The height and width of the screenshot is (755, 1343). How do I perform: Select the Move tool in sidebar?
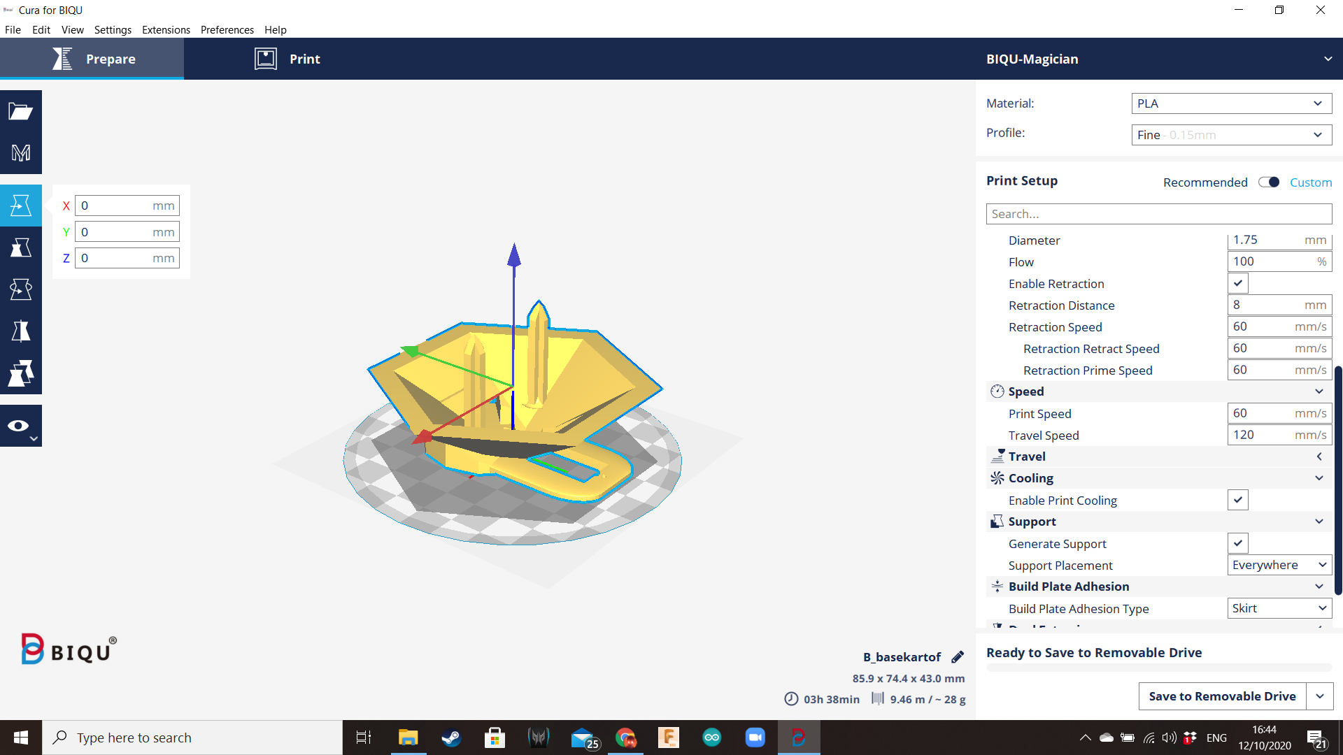20,206
